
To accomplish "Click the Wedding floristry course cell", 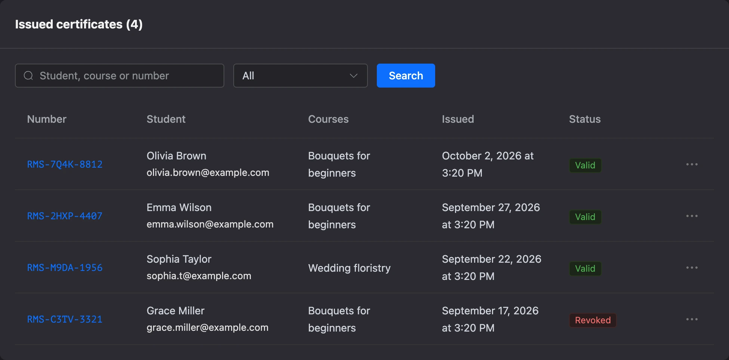I will click(349, 268).
